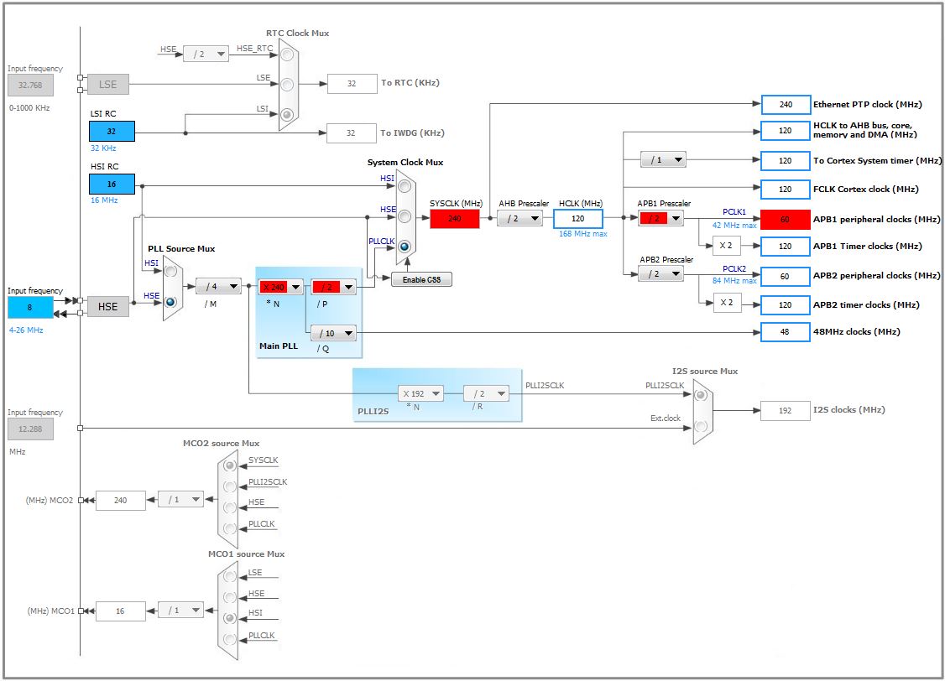Open the APB1 Prescaler dropdown
Screen dimensions: 945x681
[x=660, y=219]
